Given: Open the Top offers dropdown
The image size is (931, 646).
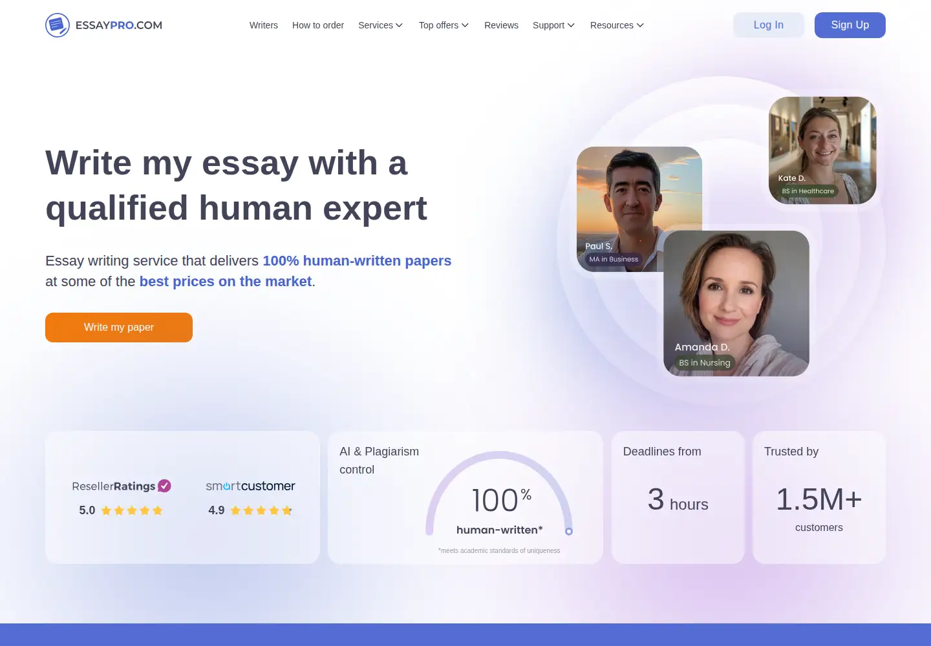Looking at the screenshot, I should [x=444, y=25].
